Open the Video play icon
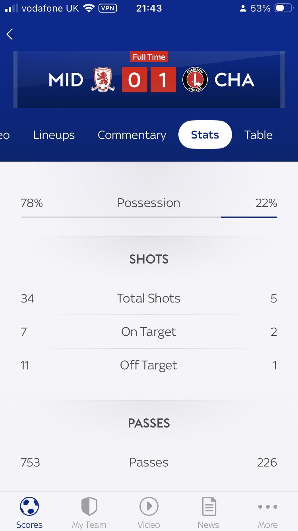298x531 pixels. pyautogui.click(x=149, y=507)
